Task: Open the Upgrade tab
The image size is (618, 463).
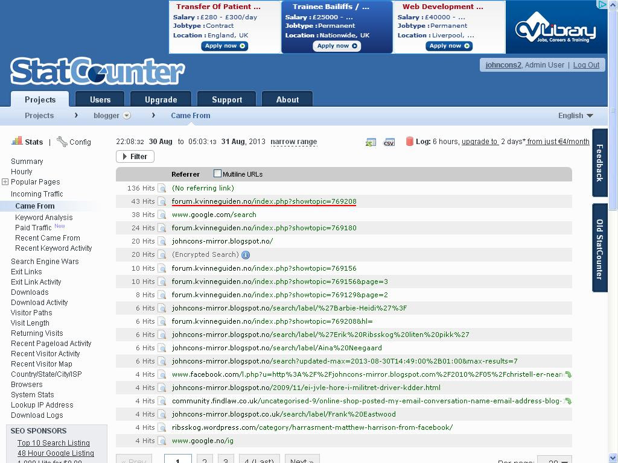Action: coord(161,99)
